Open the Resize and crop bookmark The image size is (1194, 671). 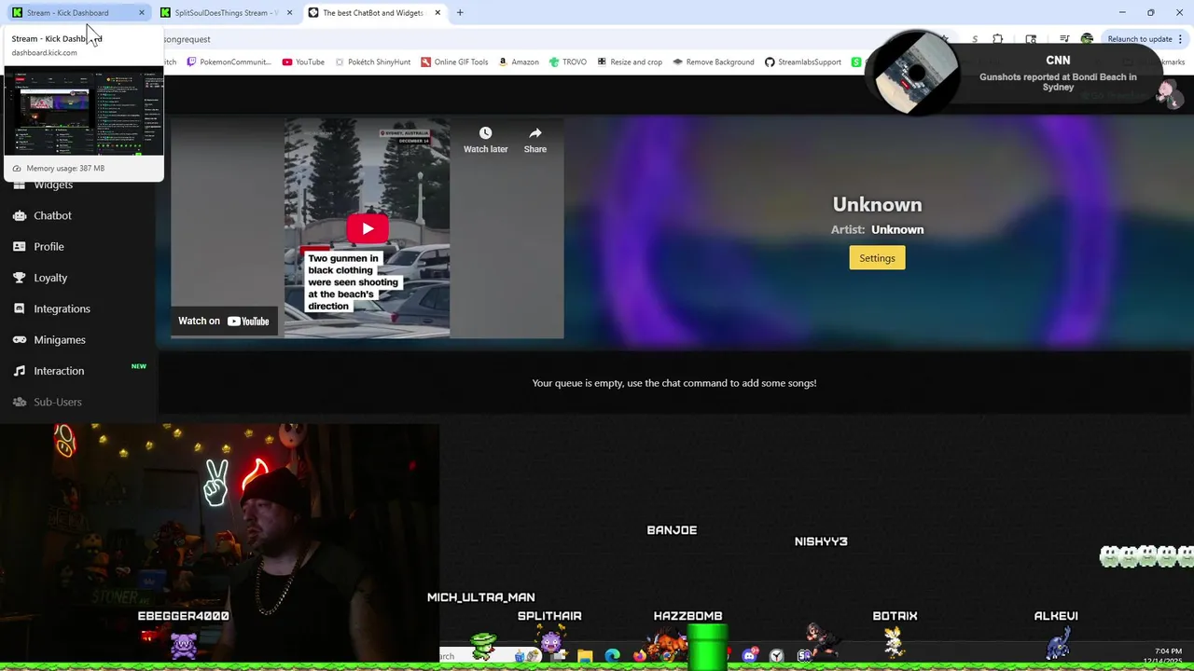click(x=630, y=62)
